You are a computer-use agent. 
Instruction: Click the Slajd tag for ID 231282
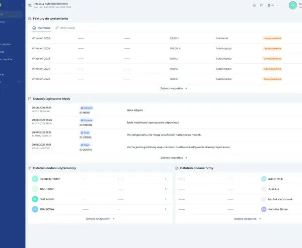(85, 133)
